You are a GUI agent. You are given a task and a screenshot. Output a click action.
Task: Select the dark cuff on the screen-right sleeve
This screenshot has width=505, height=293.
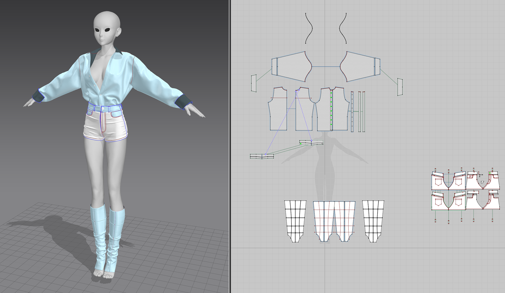[x=183, y=102]
